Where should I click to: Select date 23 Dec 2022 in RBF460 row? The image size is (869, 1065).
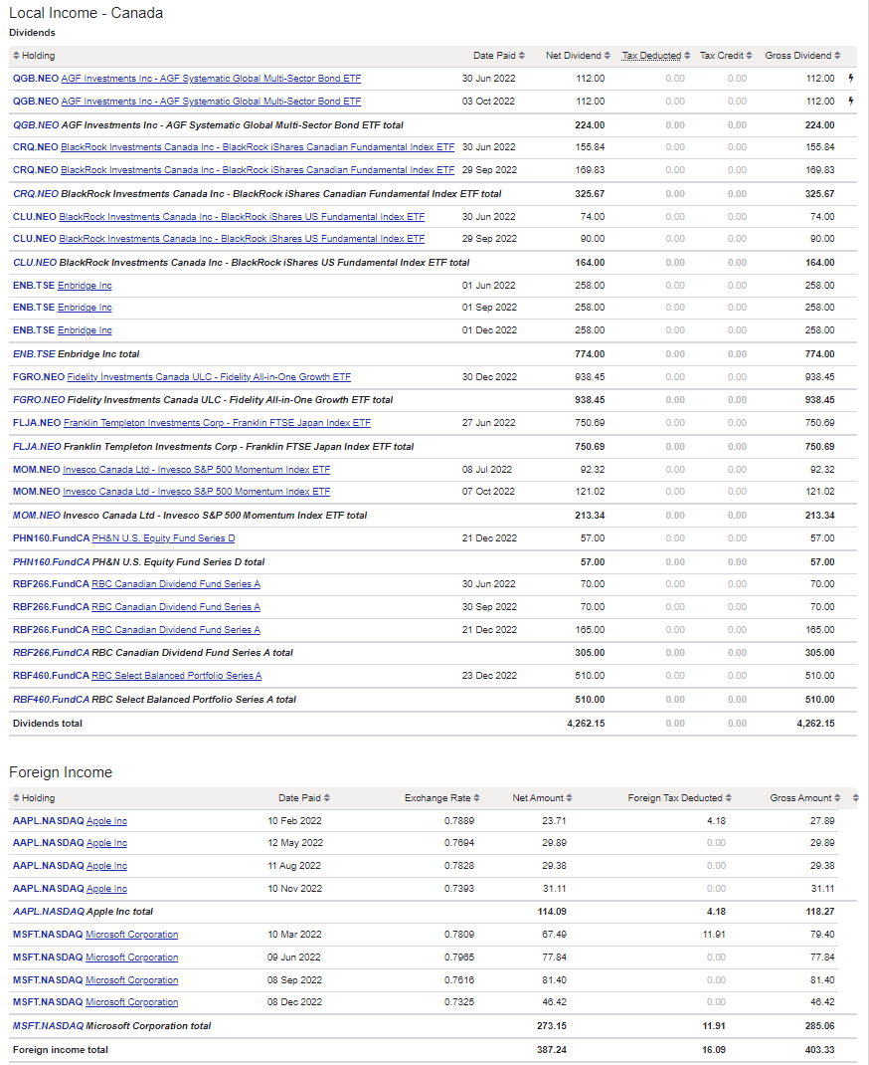pos(489,676)
